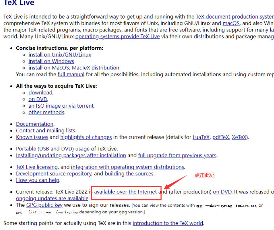The width and height of the screenshot is (274, 230).
Task: Click 'we use to sign our releases' text
Action: 97,205
